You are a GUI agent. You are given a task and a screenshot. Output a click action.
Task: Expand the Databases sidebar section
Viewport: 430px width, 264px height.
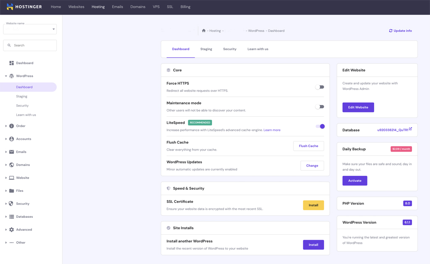[6, 217]
